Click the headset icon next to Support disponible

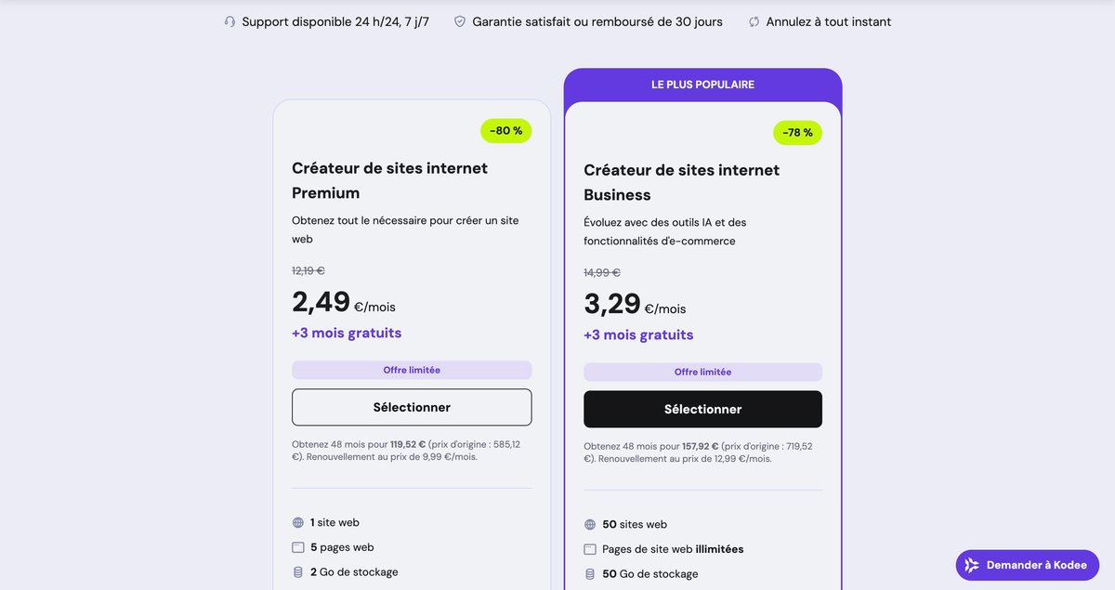click(x=230, y=20)
